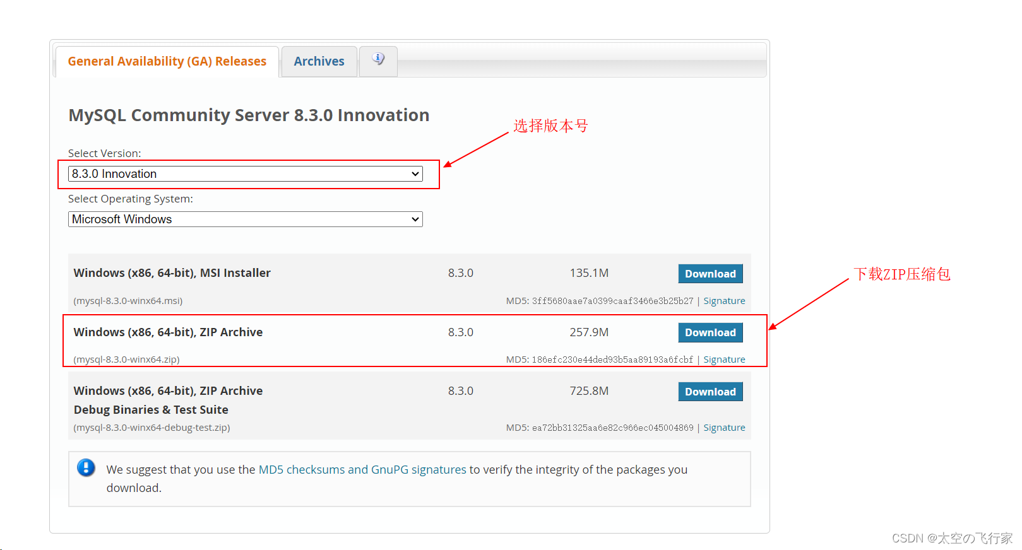Open Signature link for mysql-8.3.0-winx64.zip
This screenshot has width=1022, height=550.
pos(724,360)
